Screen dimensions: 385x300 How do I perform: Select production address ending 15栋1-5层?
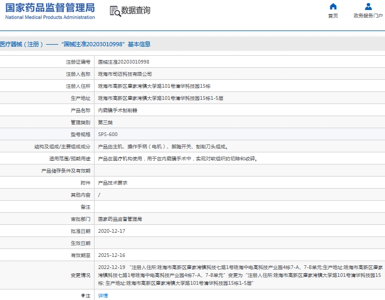coord(161,98)
